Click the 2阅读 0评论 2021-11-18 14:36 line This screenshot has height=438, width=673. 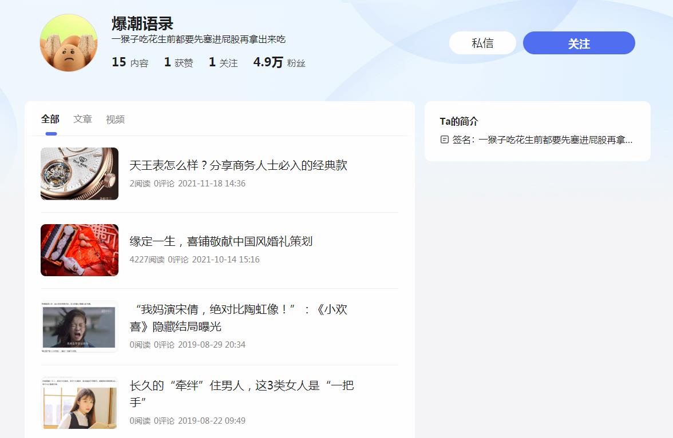pos(188,184)
